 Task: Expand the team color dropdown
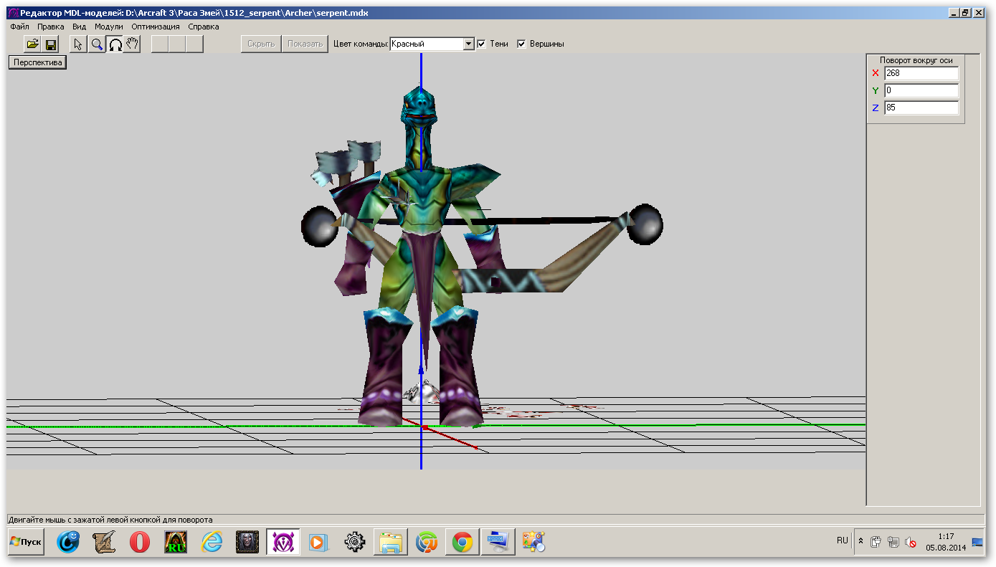click(x=468, y=44)
